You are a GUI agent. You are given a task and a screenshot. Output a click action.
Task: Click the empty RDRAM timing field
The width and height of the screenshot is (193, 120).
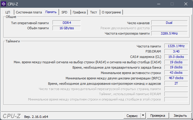[x=176, y=94]
